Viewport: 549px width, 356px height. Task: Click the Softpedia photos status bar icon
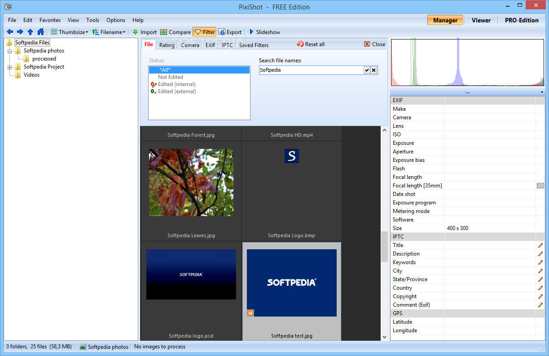tap(83, 347)
